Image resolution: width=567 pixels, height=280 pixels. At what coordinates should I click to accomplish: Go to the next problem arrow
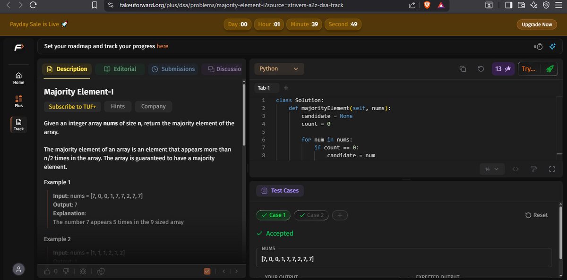coord(236,271)
